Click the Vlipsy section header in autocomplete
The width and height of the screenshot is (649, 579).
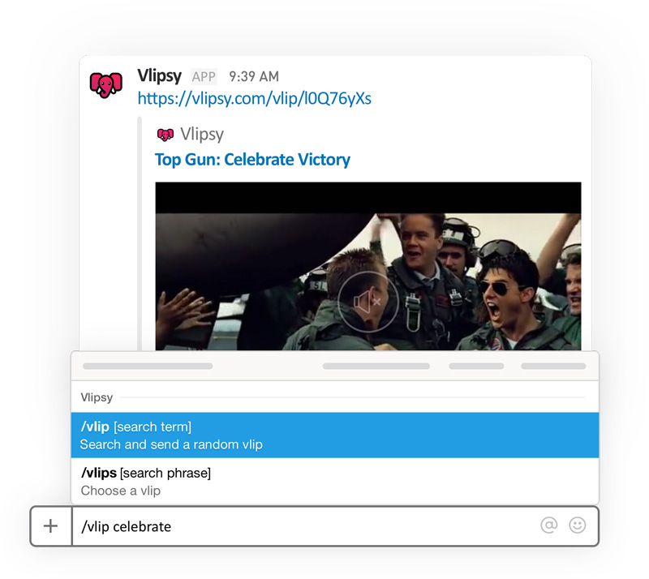[97, 397]
